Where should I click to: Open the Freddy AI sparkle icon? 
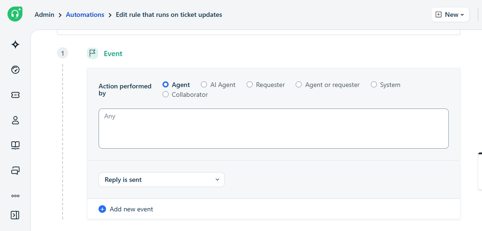point(15,45)
